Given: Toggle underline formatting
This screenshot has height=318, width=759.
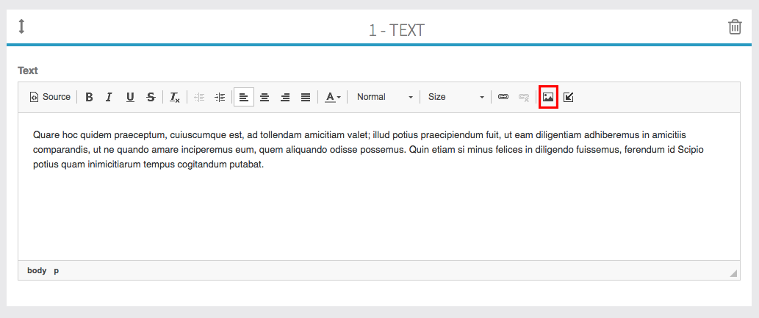Looking at the screenshot, I should coord(130,97).
